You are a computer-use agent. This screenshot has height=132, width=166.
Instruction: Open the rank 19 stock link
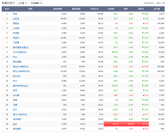point(15,100)
